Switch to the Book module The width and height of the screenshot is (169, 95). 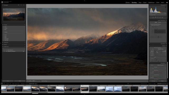tap(145, 2)
